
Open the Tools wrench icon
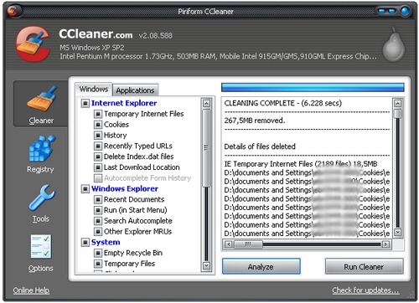pos(41,198)
